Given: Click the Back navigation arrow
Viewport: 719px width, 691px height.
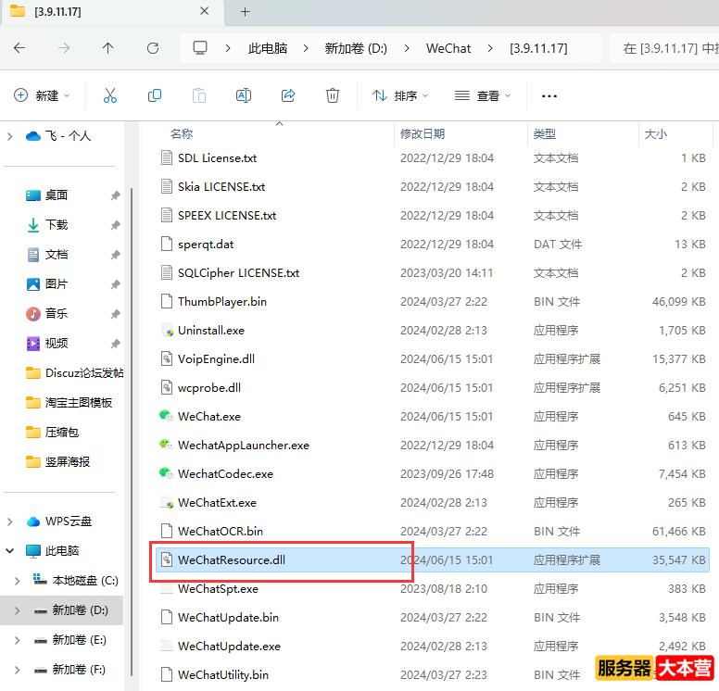Looking at the screenshot, I should click(x=19, y=48).
